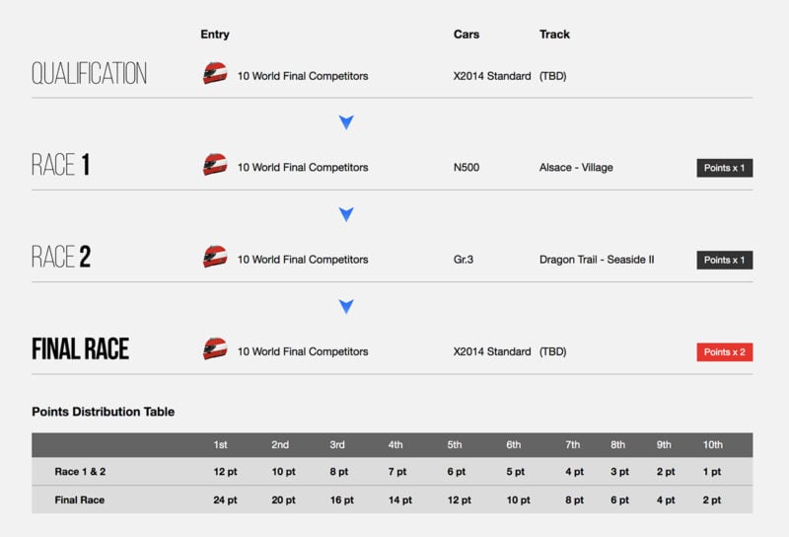Click blue arrow below Qualification section

(346, 122)
